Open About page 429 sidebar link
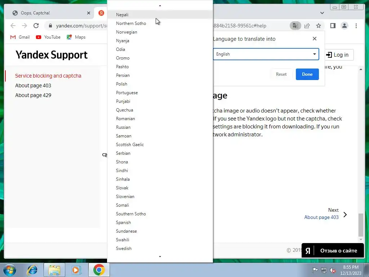This screenshot has height=277, width=369. (x=33, y=95)
